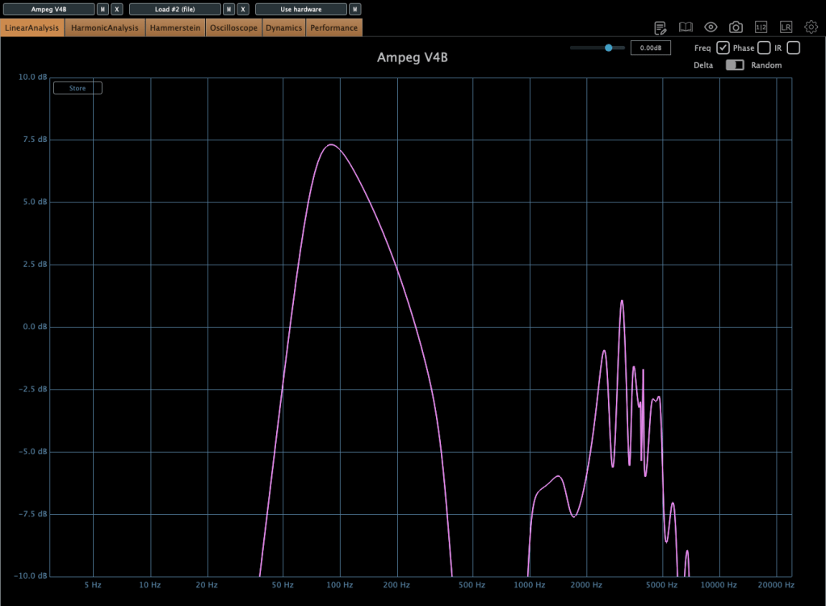Click the M button beside Use hardware
826x606 pixels.
(x=354, y=9)
